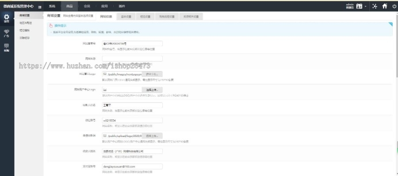Log out with the power icon
This screenshot has height=176, width=398.
(394, 6)
